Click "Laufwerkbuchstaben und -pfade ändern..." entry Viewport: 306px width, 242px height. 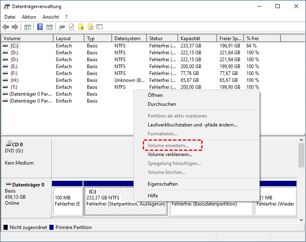(x=192, y=125)
